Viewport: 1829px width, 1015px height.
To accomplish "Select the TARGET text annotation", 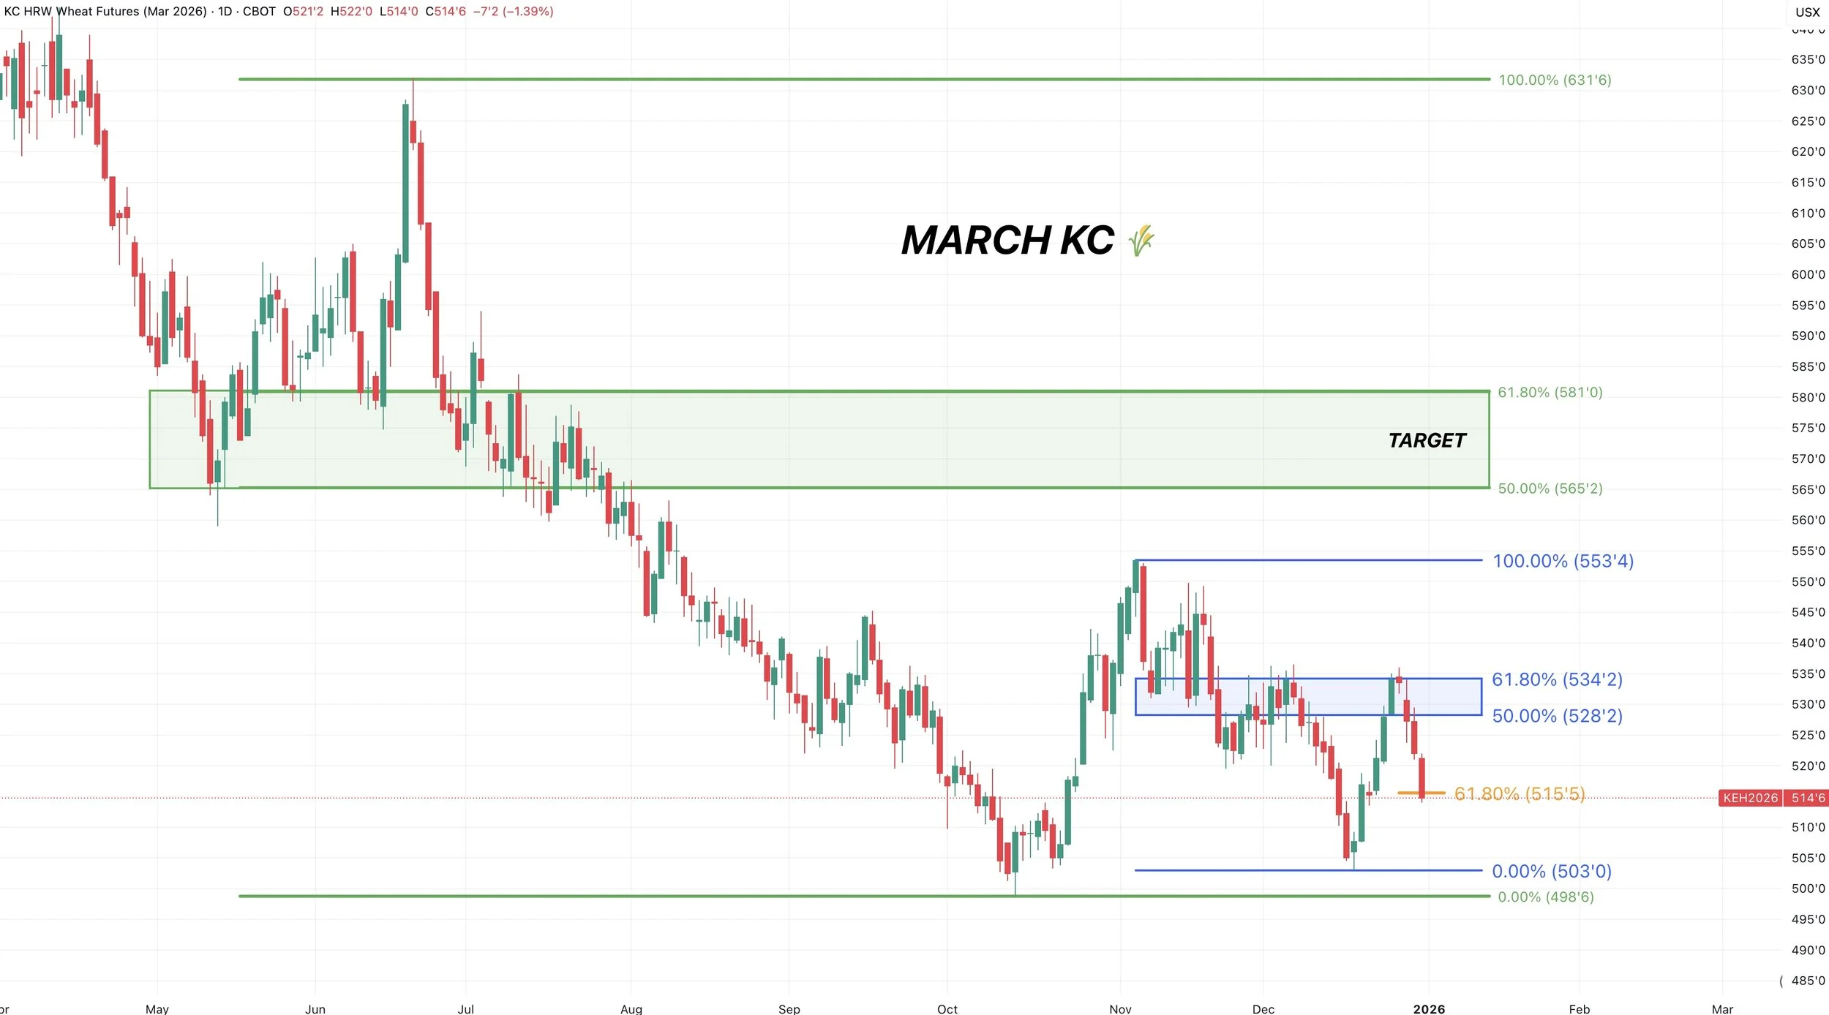I will tap(1427, 440).
